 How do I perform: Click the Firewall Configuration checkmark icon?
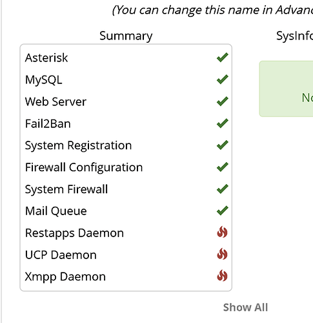coord(223,167)
